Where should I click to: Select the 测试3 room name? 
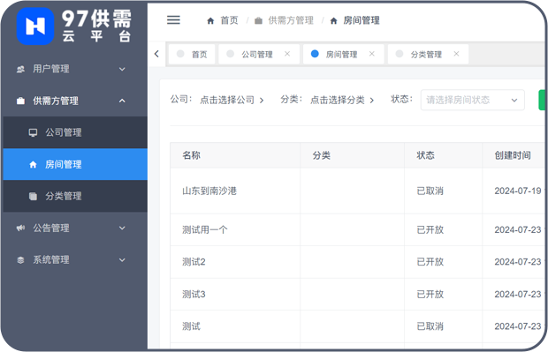coord(194,295)
